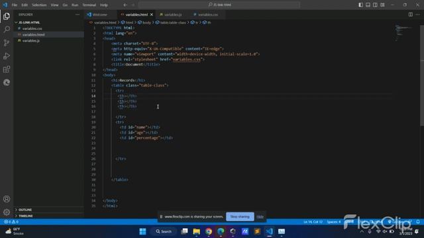Open the editor more actions ellipsis
This screenshot has height=238, width=424.
point(418,15)
